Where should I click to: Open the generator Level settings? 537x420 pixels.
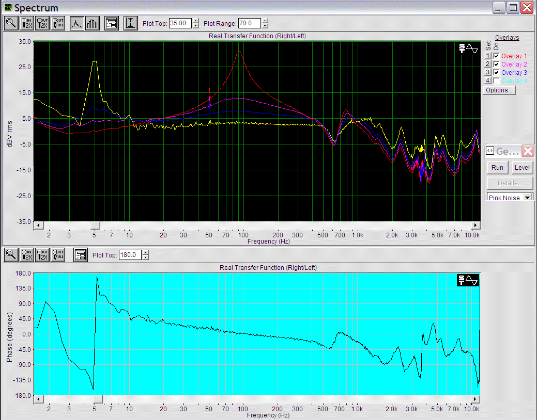pyautogui.click(x=522, y=168)
